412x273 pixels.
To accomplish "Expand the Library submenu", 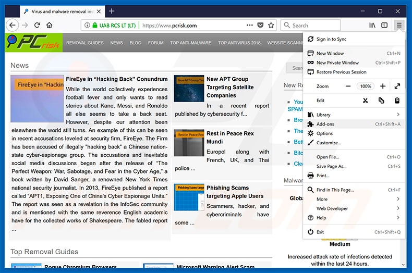I will pyautogui.click(x=398, y=115).
